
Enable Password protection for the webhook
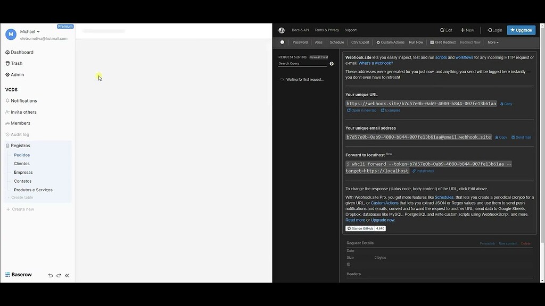(300, 42)
